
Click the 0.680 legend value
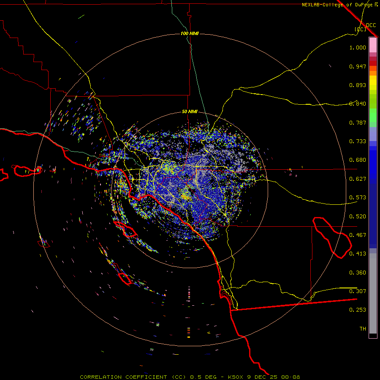(x=358, y=160)
